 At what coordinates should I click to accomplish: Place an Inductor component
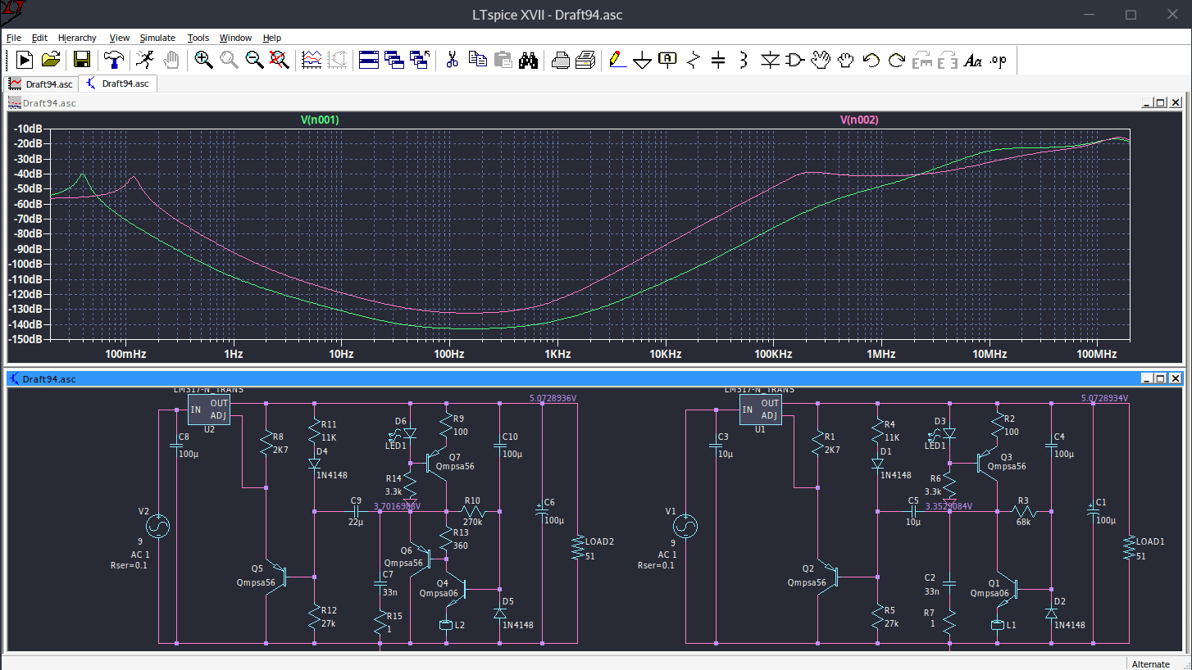[x=744, y=60]
